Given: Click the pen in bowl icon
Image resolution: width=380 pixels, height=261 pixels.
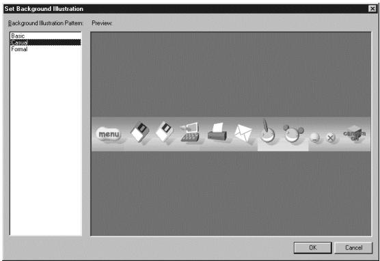Looking at the screenshot, I should coord(267,131).
